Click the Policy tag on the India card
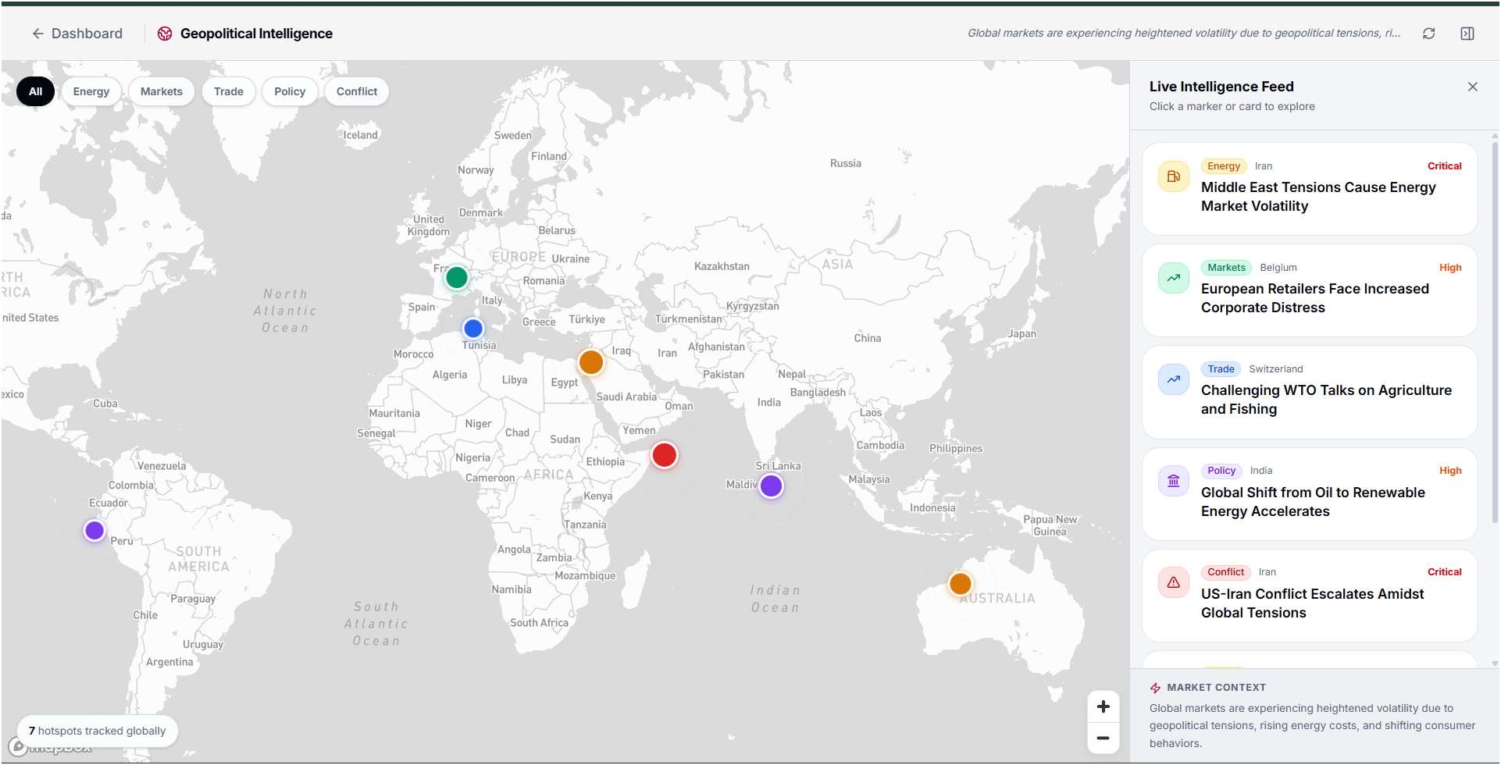 pos(1221,471)
